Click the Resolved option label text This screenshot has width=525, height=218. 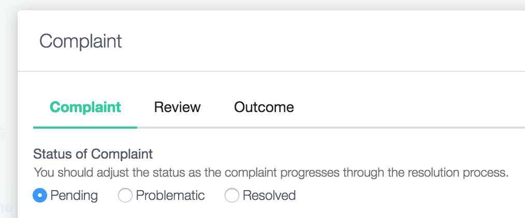point(269,196)
